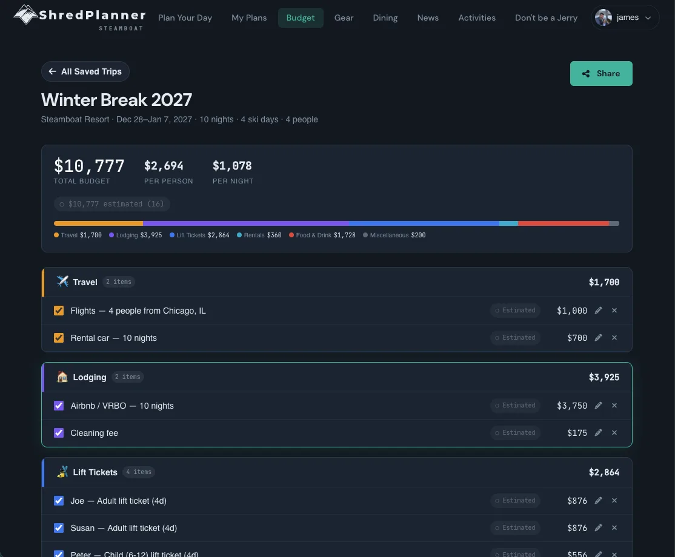Click the Travel airplane icon
The width and height of the screenshot is (675, 557).
tap(62, 282)
